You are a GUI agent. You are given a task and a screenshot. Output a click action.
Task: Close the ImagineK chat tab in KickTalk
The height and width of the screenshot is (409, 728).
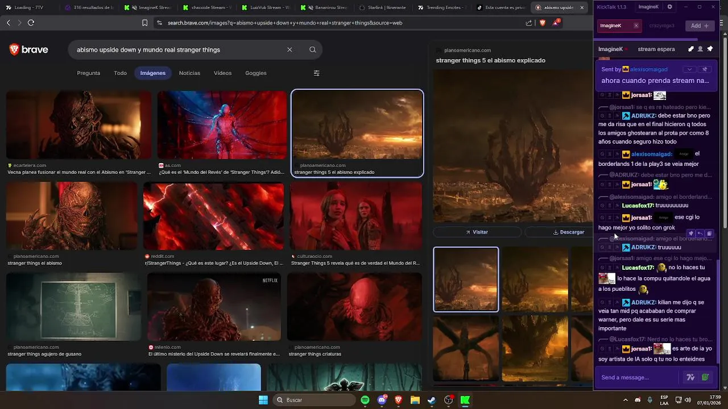(x=636, y=26)
